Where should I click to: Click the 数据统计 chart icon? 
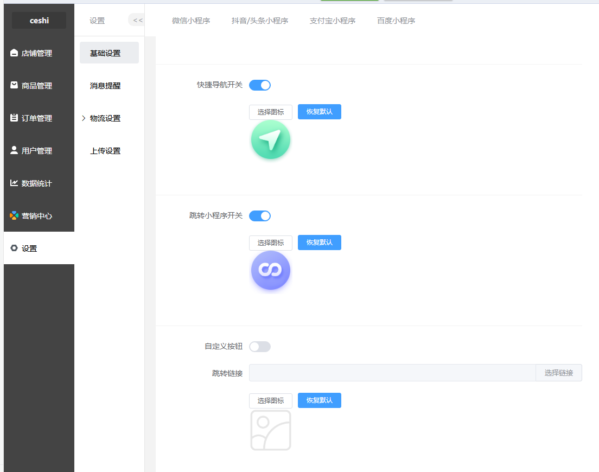tap(14, 183)
